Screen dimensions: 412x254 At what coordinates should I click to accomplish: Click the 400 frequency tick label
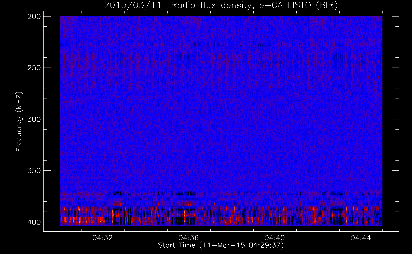(34, 222)
